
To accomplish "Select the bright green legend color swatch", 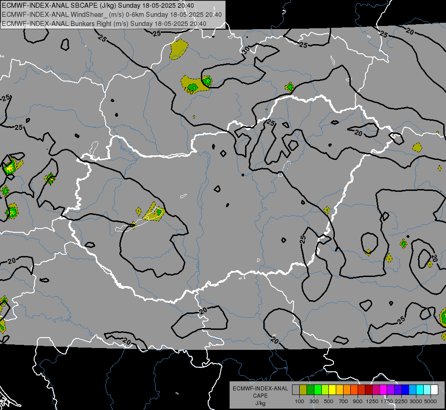I will (318, 389).
